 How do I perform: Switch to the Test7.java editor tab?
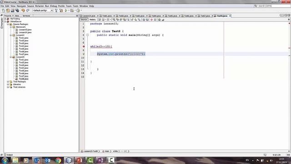[x=205, y=16]
